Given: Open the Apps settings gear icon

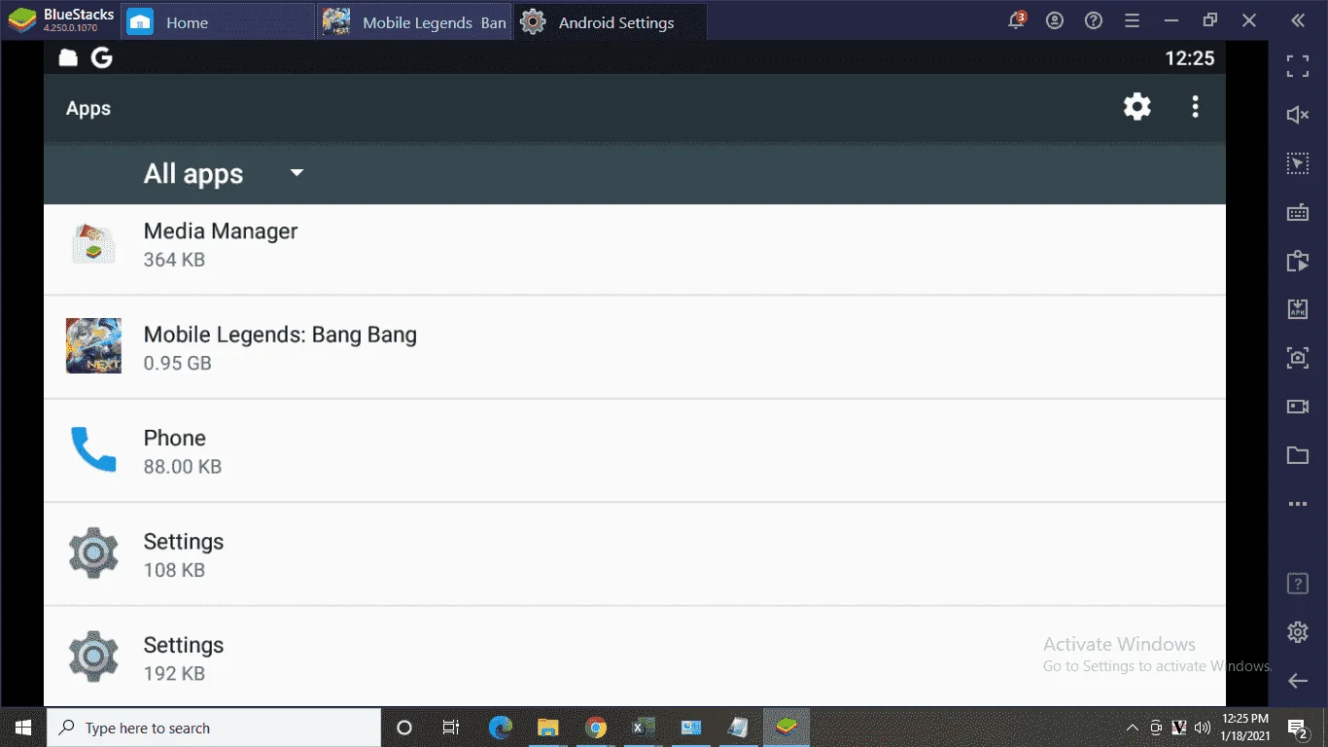Looking at the screenshot, I should 1136,107.
